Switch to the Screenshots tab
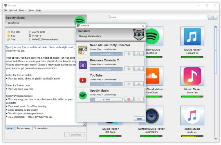Viewport: 221px width, 145px height. coord(41,128)
